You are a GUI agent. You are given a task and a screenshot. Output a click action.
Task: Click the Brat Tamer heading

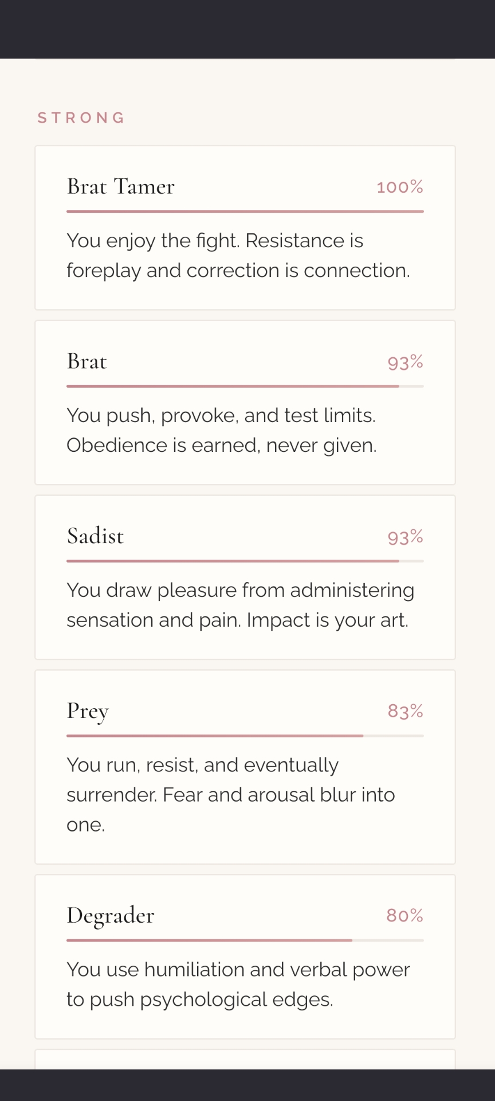(x=121, y=187)
